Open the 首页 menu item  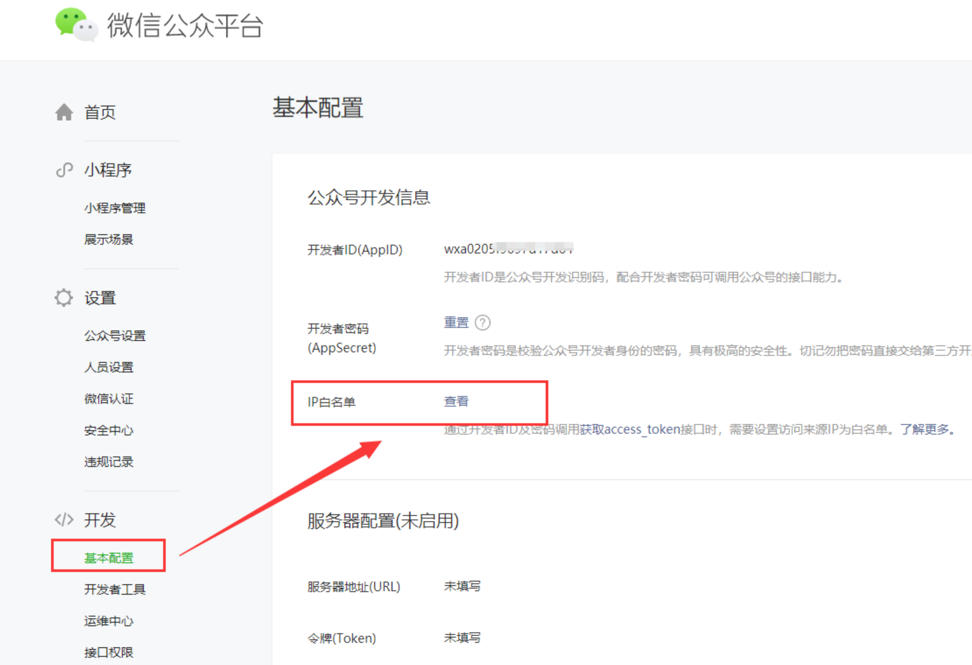(x=100, y=112)
